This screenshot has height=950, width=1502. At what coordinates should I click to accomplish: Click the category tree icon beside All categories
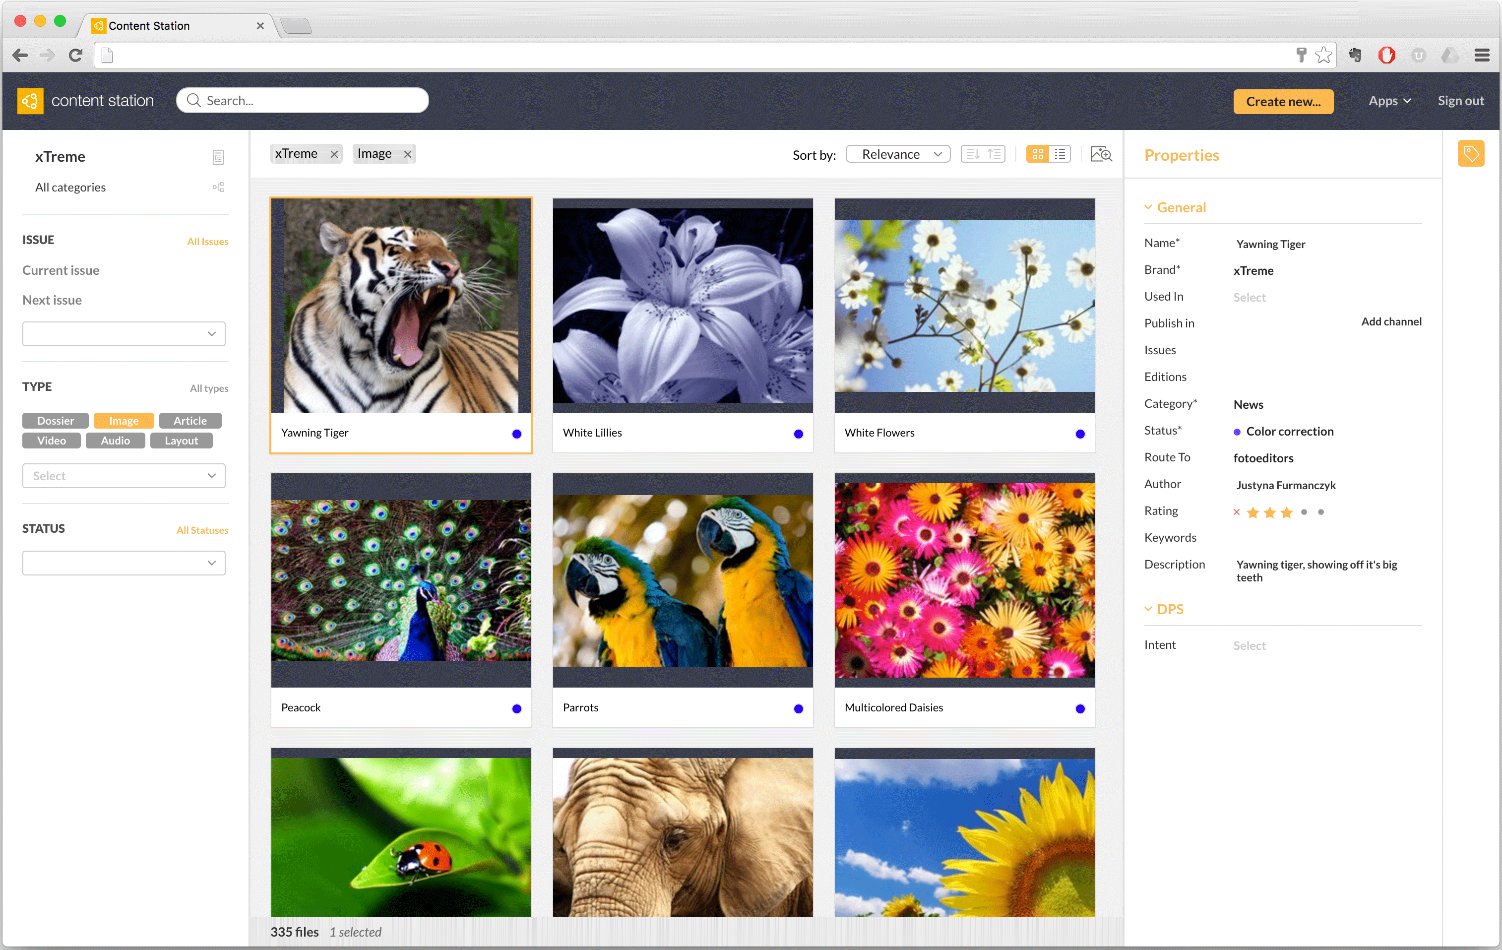[x=218, y=187]
